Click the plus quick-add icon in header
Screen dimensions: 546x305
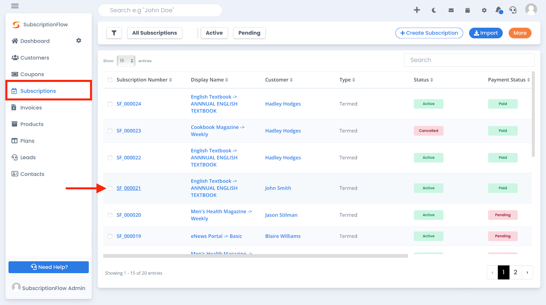(x=417, y=10)
